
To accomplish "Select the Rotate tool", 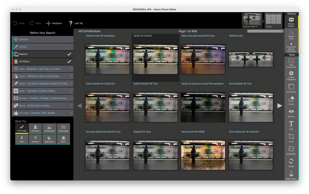I will pos(291,163).
